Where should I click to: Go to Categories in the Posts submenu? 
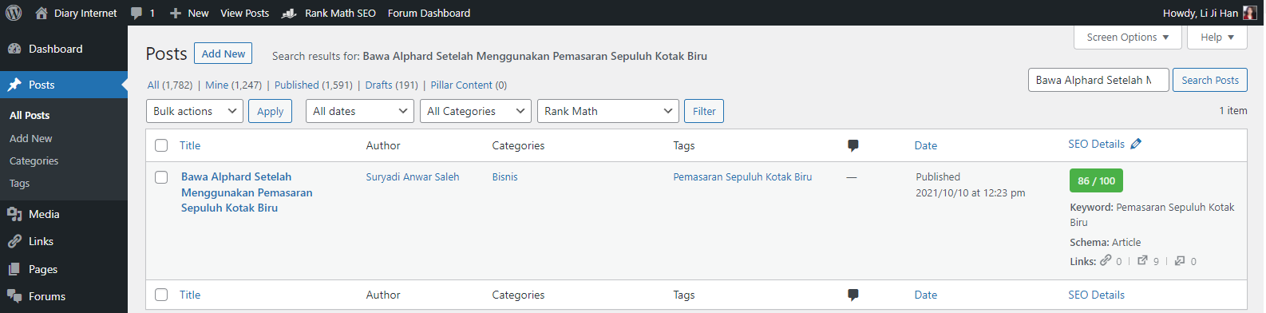(34, 160)
